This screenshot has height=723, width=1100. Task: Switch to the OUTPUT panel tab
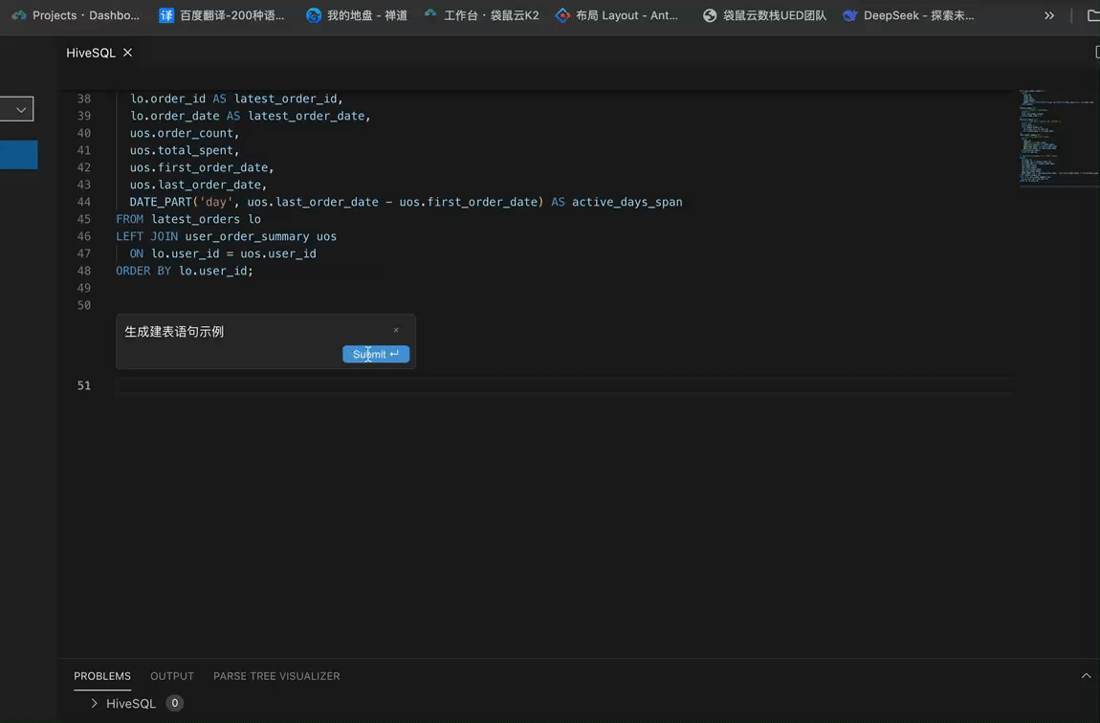[172, 676]
